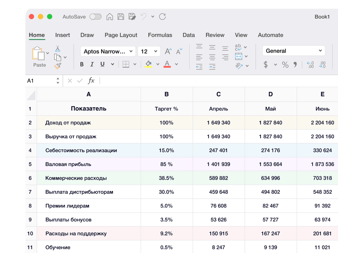Click the Format Painter brush icon
This screenshot has width=338, height=253.
(x=58, y=66)
